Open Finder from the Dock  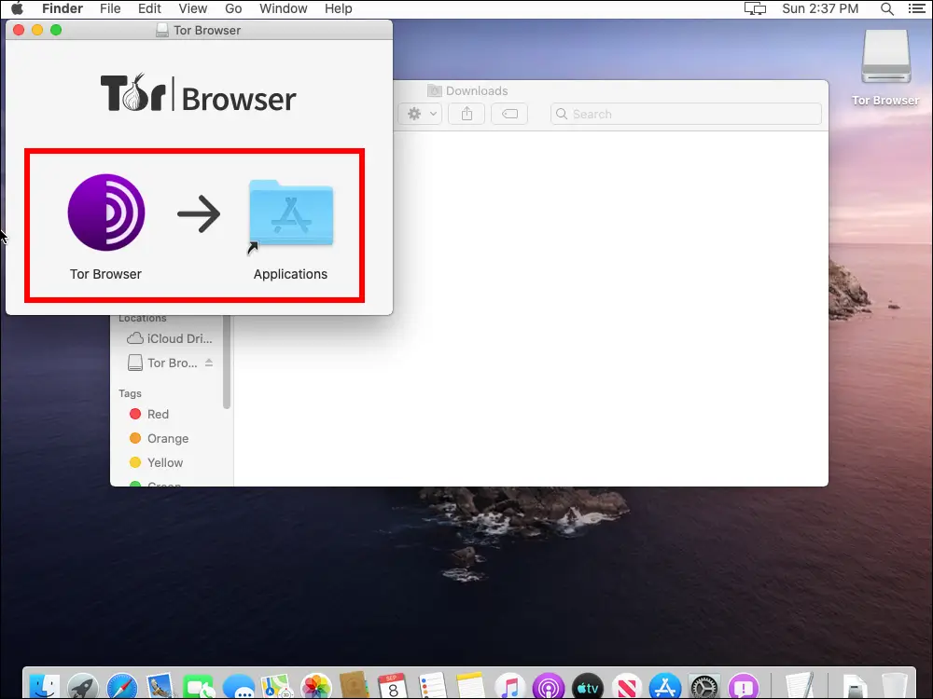click(45, 688)
